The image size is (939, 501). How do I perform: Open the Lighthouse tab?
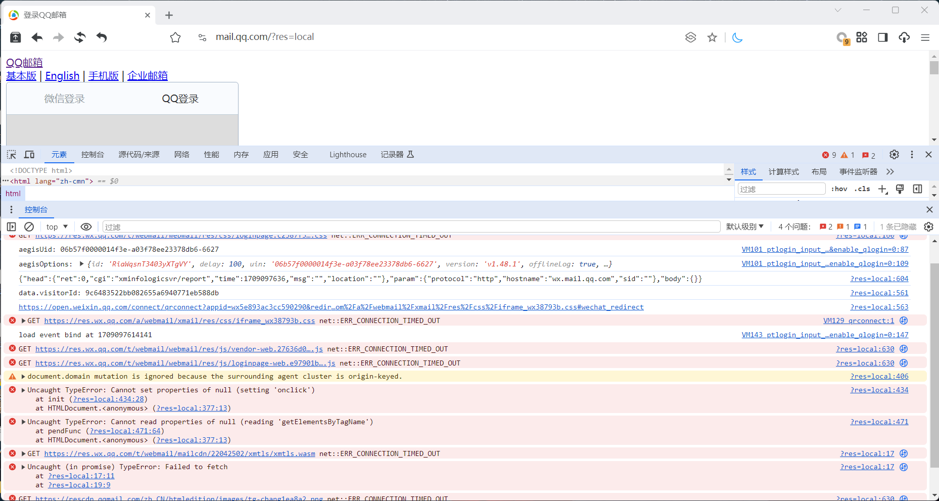pos(348,155)
